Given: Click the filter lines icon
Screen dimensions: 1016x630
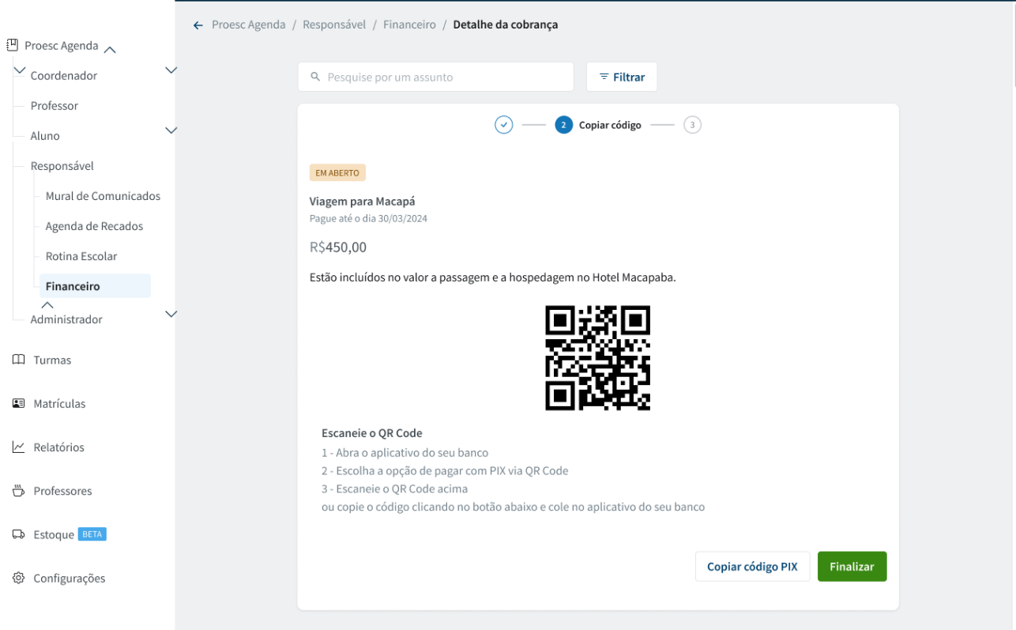Looking at the screenshot, I should [604, 77].
